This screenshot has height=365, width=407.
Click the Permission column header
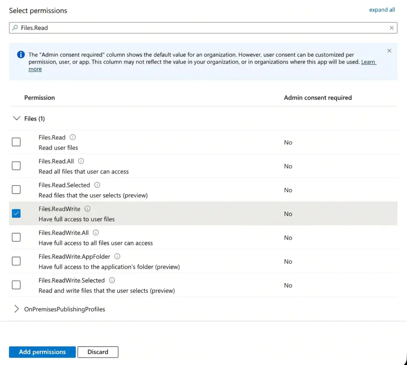pyautogui.click(x=39, y=98)
